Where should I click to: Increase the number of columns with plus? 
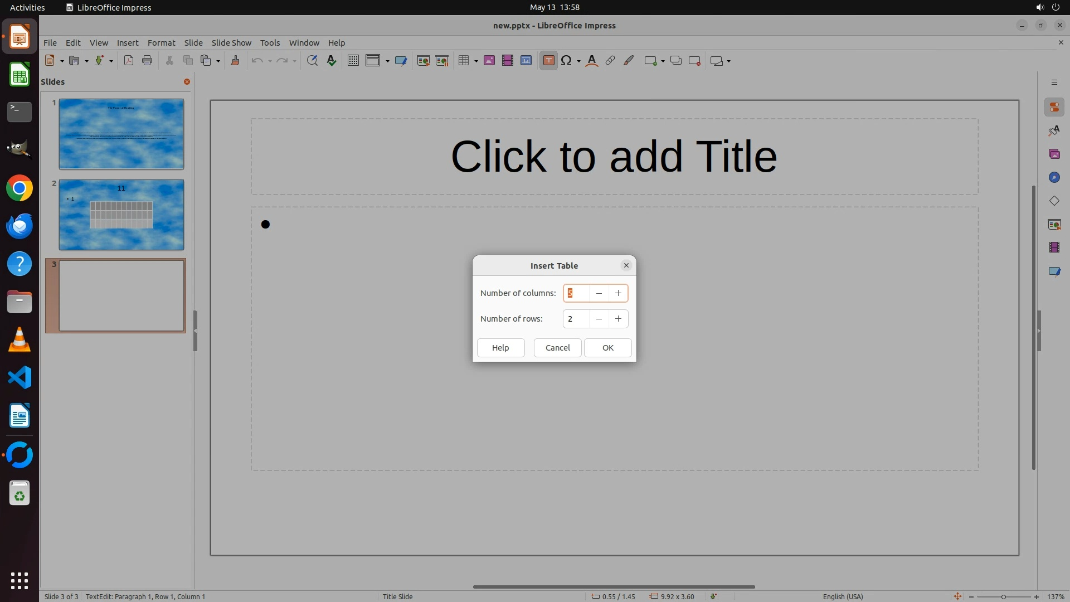tap(618, 293)
